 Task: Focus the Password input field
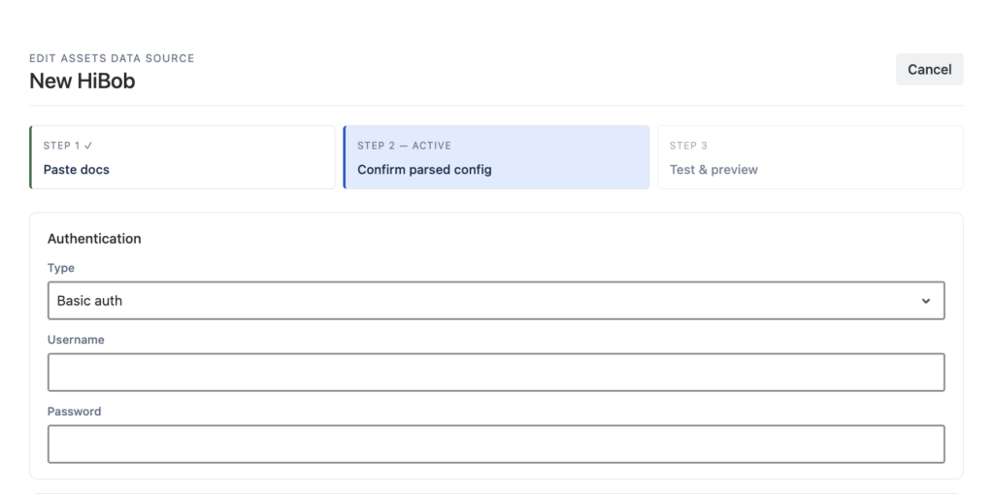(x=496, y=444)
